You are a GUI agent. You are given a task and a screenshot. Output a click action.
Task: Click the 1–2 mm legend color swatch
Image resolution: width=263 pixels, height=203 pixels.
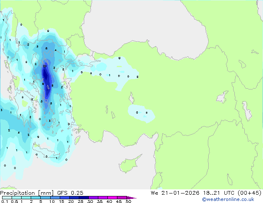26,198
